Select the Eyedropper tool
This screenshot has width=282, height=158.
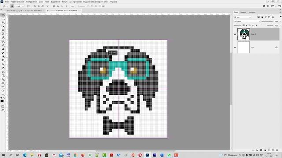pyautogui.click(x=3, y=37)
